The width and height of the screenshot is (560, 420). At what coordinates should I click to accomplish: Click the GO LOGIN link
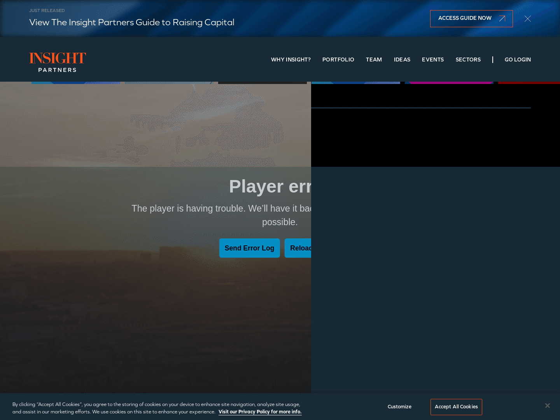pyautogui.click(x=517, y=59)
